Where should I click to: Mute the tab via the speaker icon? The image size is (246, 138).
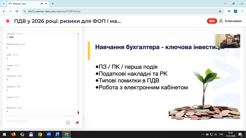(x=42, y=4)
